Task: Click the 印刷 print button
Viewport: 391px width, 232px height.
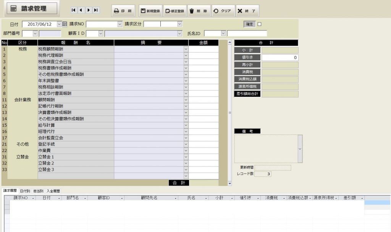Action: 123,11
